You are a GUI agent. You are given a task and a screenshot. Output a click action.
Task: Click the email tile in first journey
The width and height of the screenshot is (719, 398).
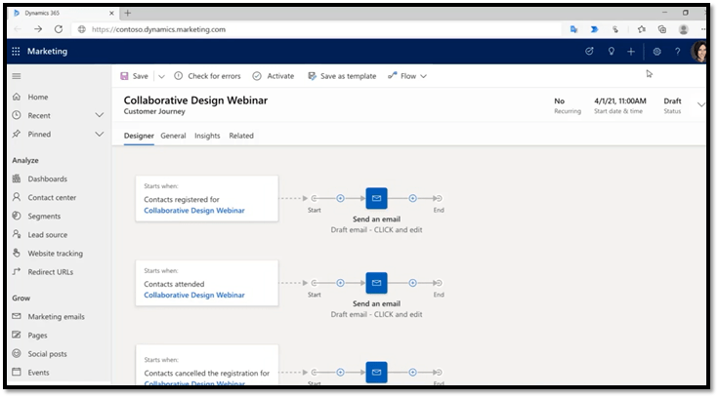pyautogui.click(x=376, y=198)
